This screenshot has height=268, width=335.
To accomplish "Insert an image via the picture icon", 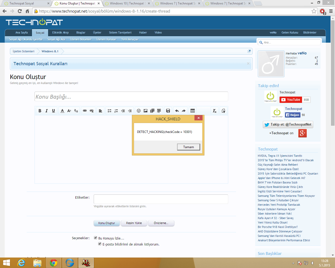I will point(146,111).
